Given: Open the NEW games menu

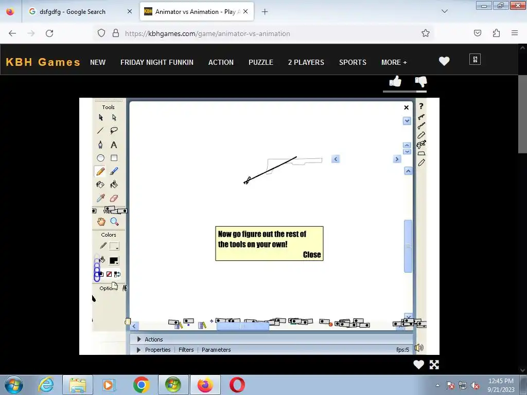Looking at the screenshot, I should [x=98, y=62].
